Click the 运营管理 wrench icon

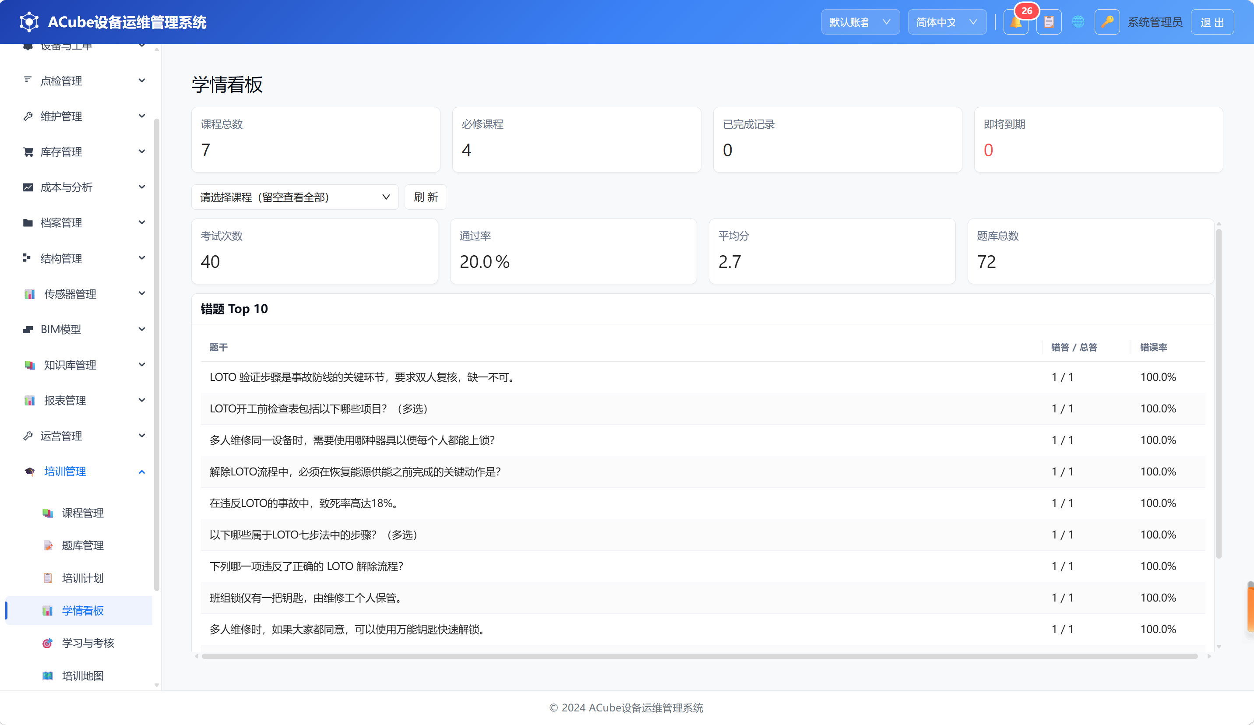coord(28,436)
